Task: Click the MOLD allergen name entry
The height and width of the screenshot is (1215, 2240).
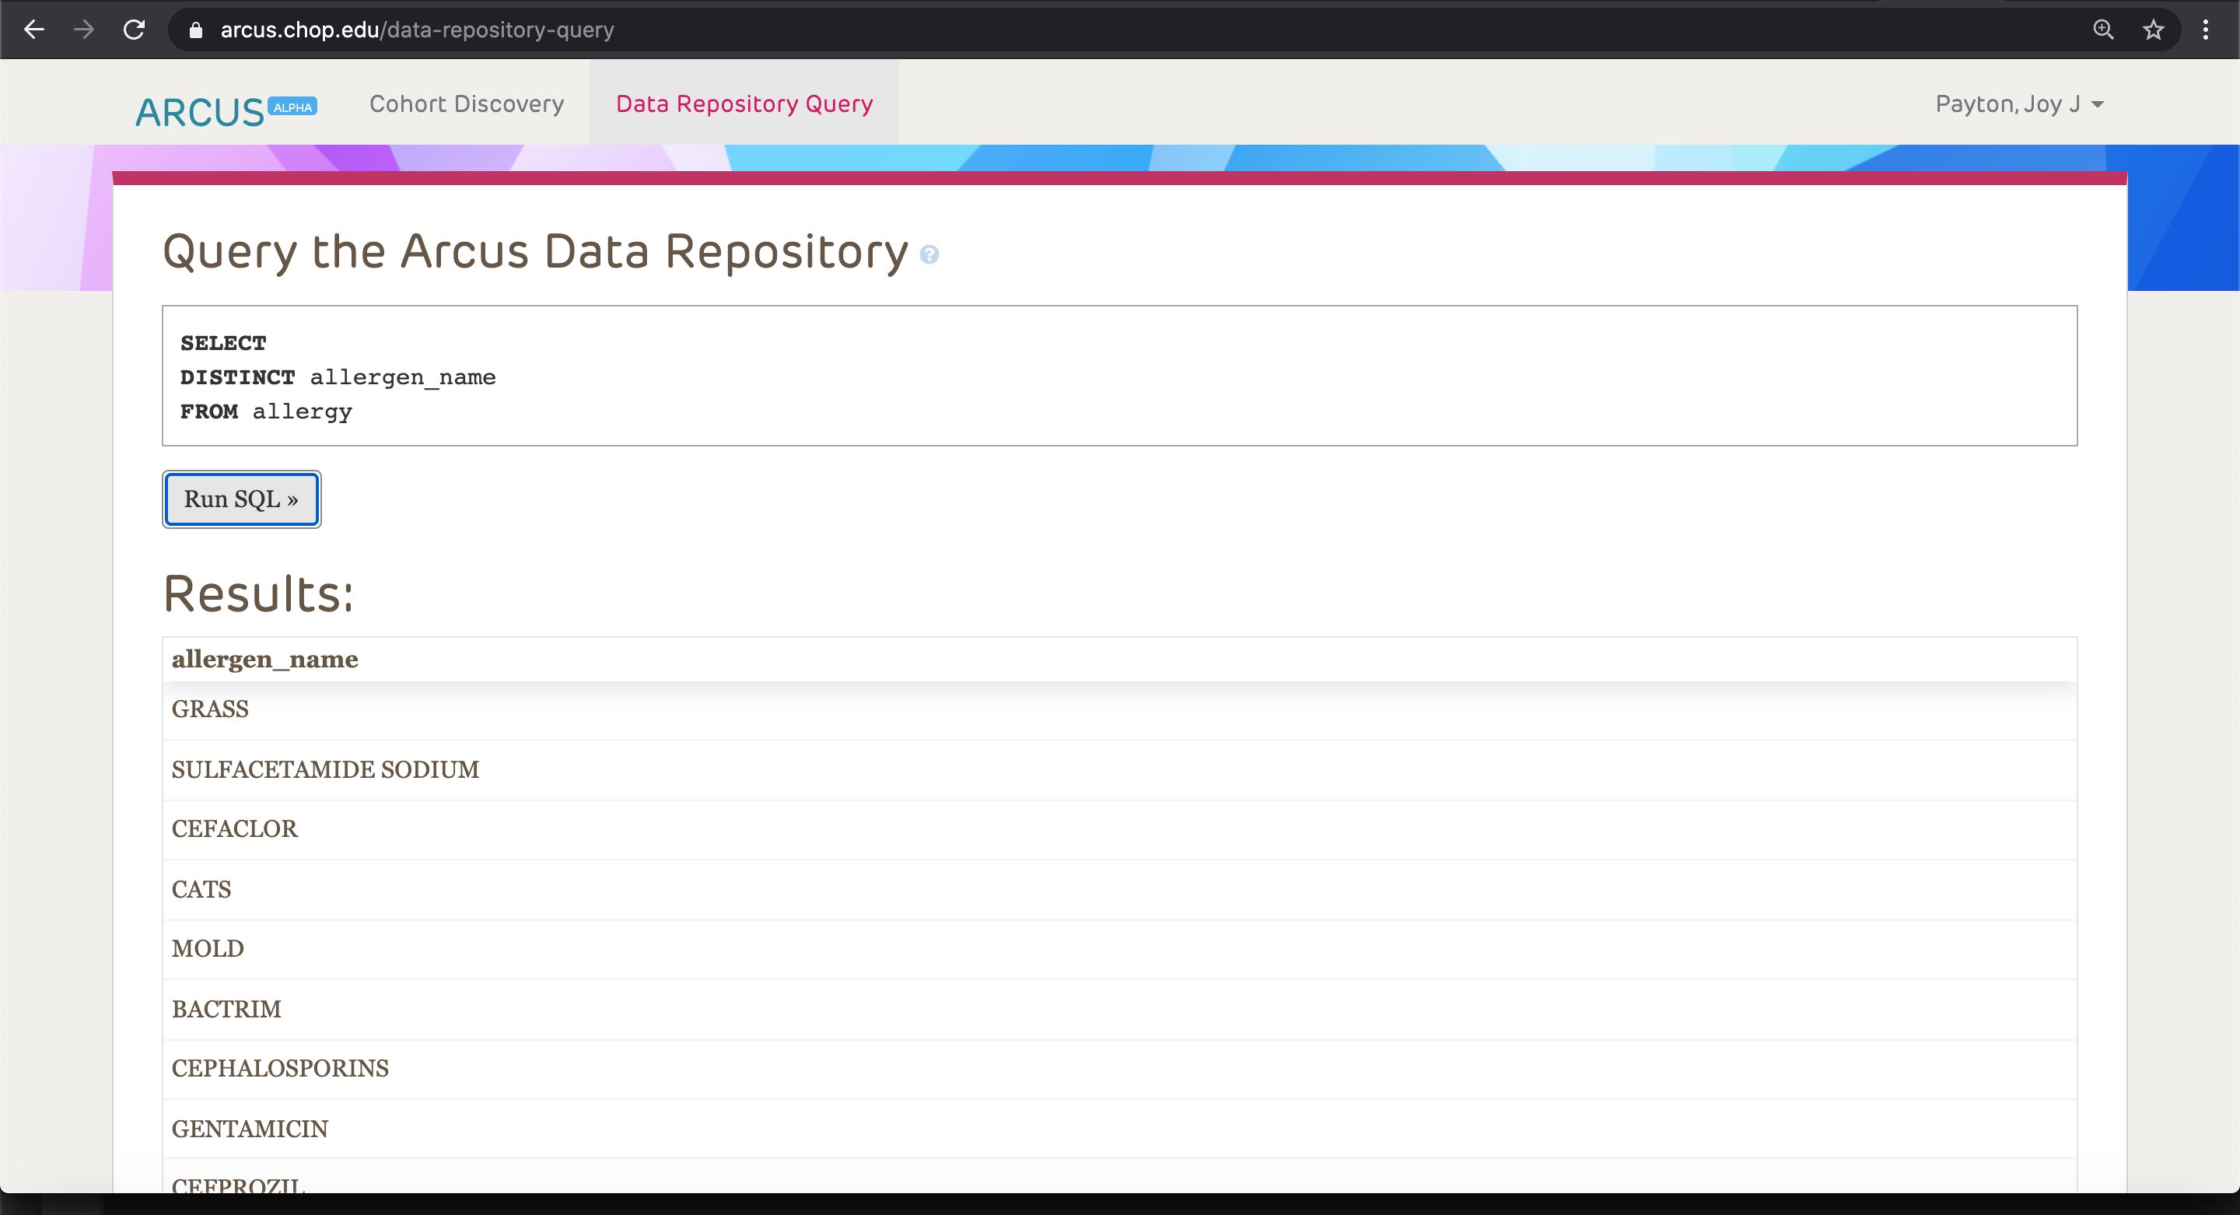Action: [209, 949]
